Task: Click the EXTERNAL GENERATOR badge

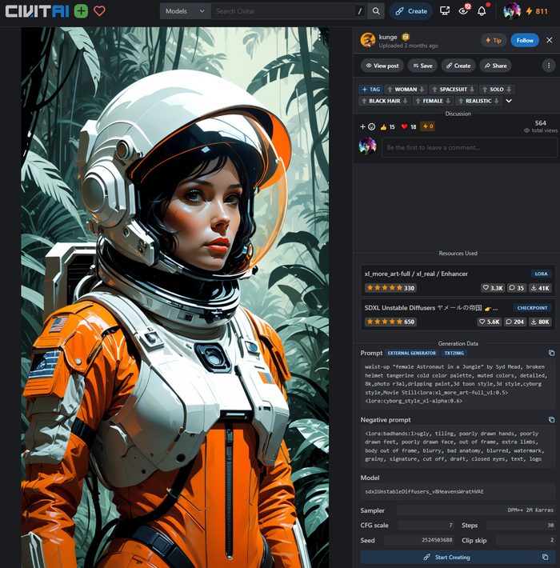Action: pos(412,353)
